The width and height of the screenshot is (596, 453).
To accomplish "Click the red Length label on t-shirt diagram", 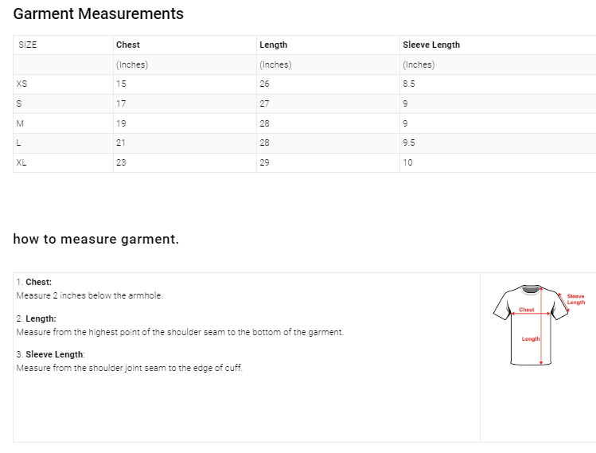I will click(531, 339).
